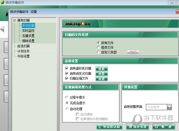
Task: Choose the 所有文件 radio option
Action: 98,43
